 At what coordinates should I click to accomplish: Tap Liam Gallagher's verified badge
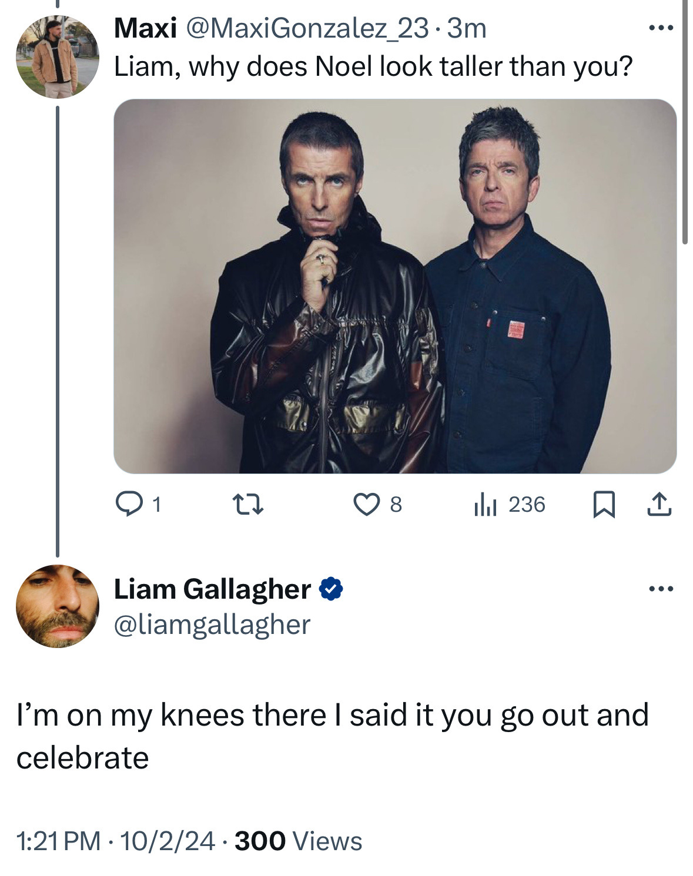click(x=332, y=589)
